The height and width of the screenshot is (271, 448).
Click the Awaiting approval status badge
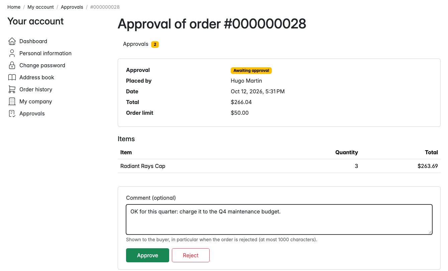(x=251, y=71)
